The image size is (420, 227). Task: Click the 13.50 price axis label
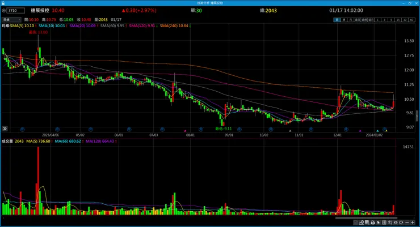click(x=409, y=41)
